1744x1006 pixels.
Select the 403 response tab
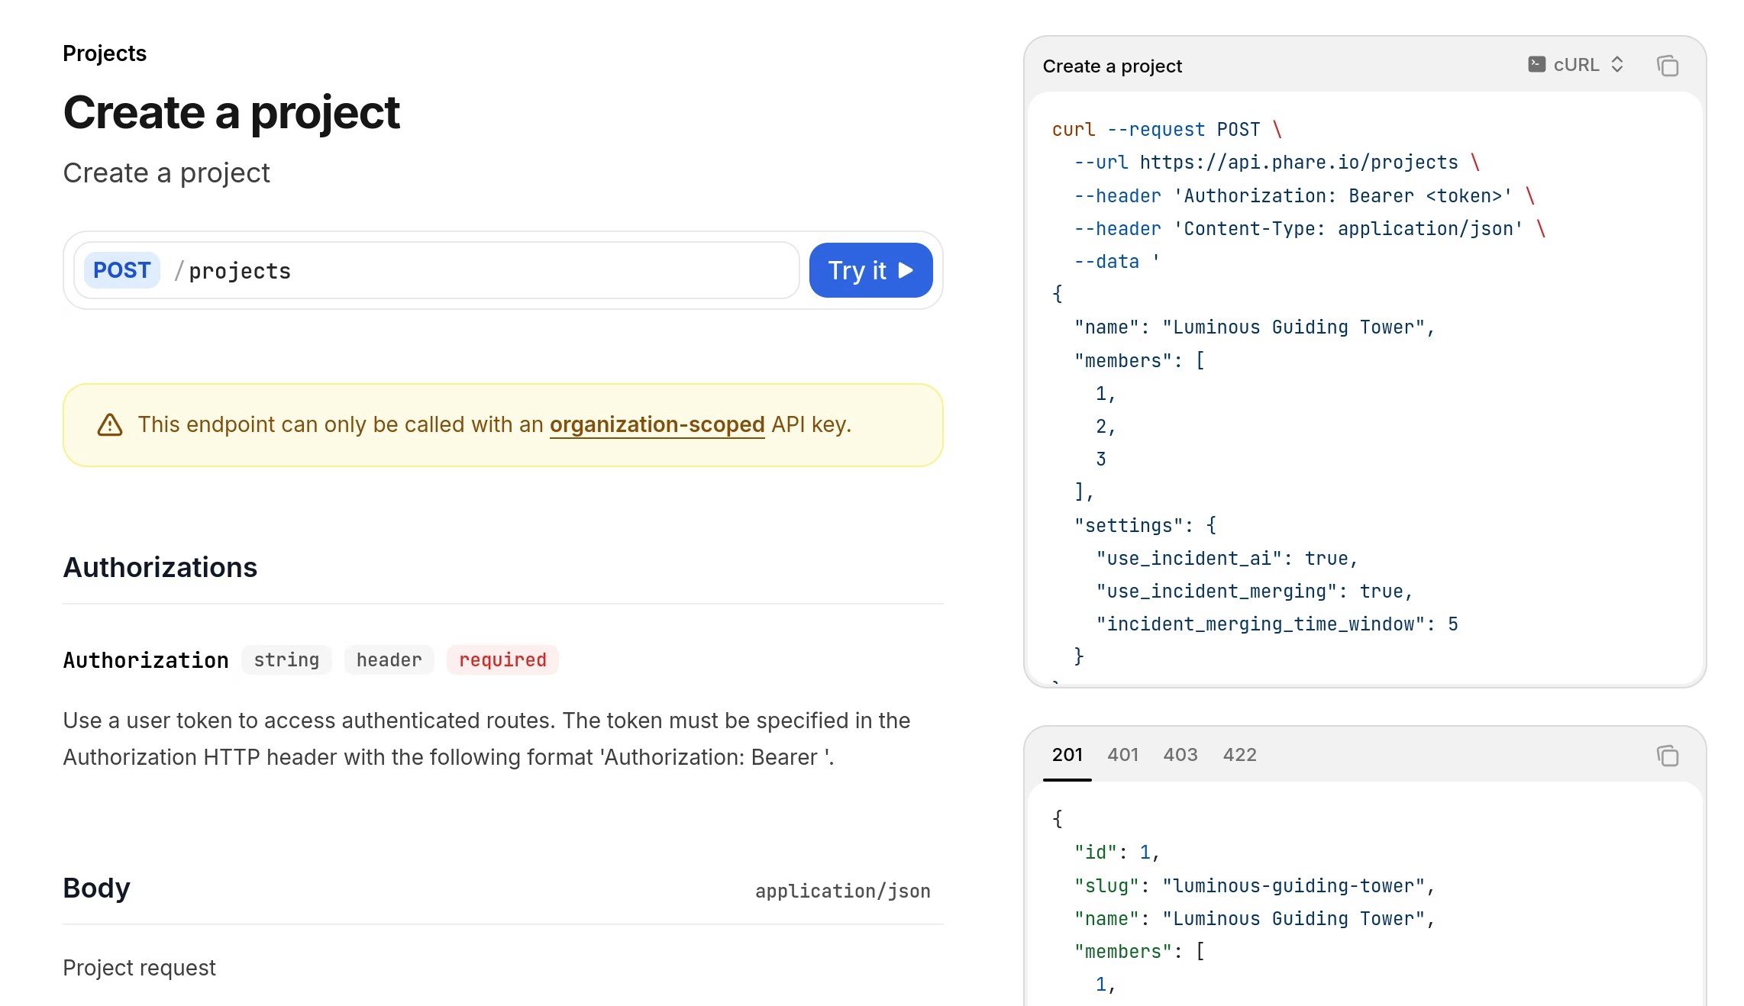pyautogui.click(x=1180, y=755)
